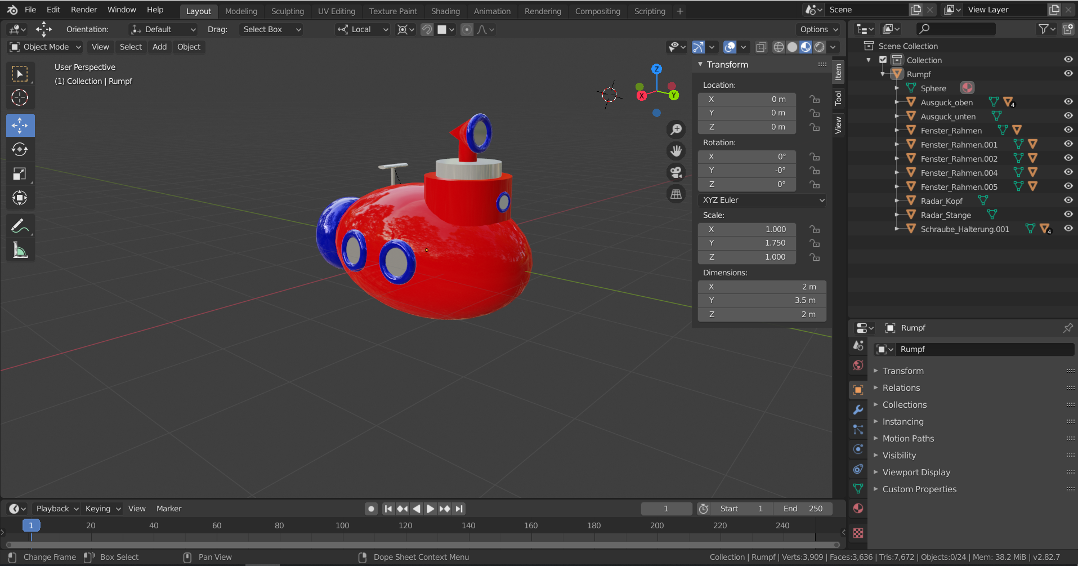Expand the Viewport Display panel
The width and height of the screenshot is (1078, 566).
pyautogui.click(x=916, y=472)
